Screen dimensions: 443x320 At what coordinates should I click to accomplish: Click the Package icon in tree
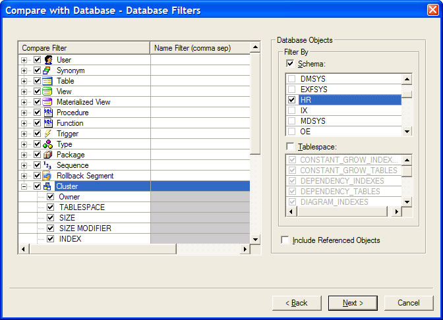(x=47, y=155)
